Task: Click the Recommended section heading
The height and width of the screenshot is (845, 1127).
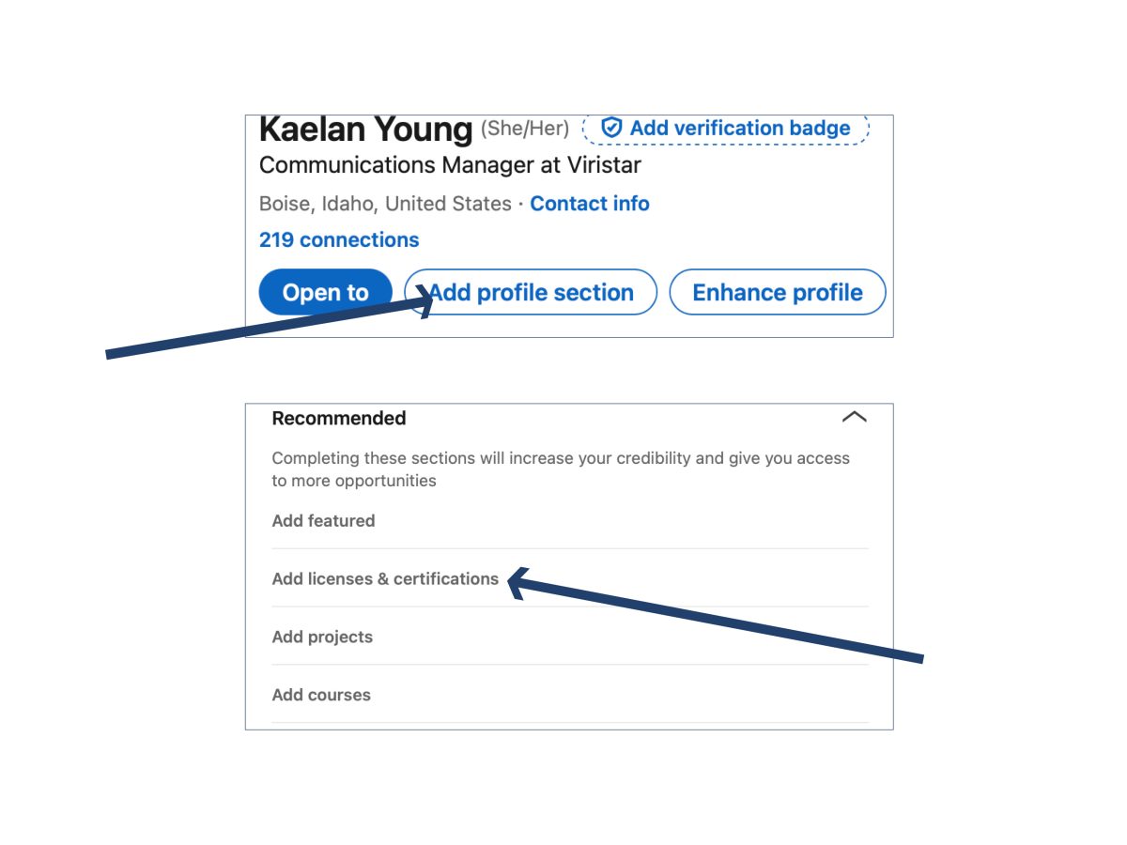Action: pyautogui.click(x=339, y=418)
